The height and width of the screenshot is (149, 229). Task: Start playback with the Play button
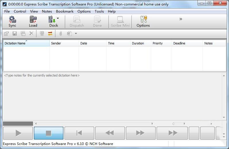(18, 133)
